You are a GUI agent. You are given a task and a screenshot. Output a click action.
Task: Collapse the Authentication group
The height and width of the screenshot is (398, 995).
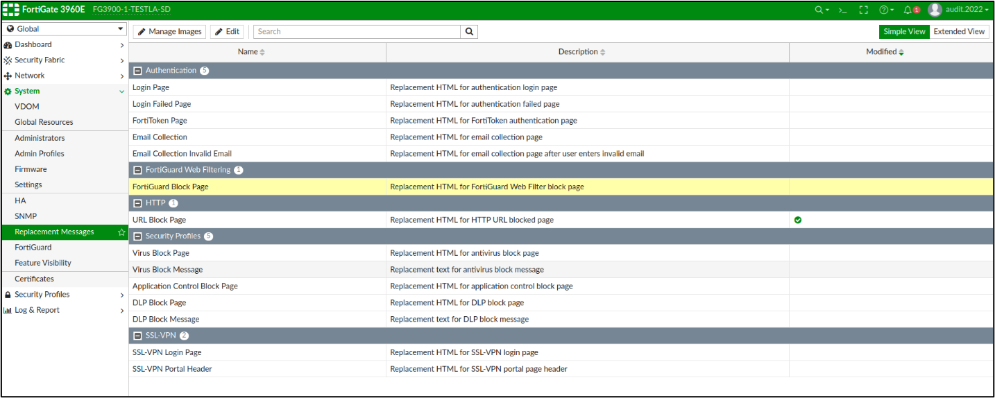point(138,71)
